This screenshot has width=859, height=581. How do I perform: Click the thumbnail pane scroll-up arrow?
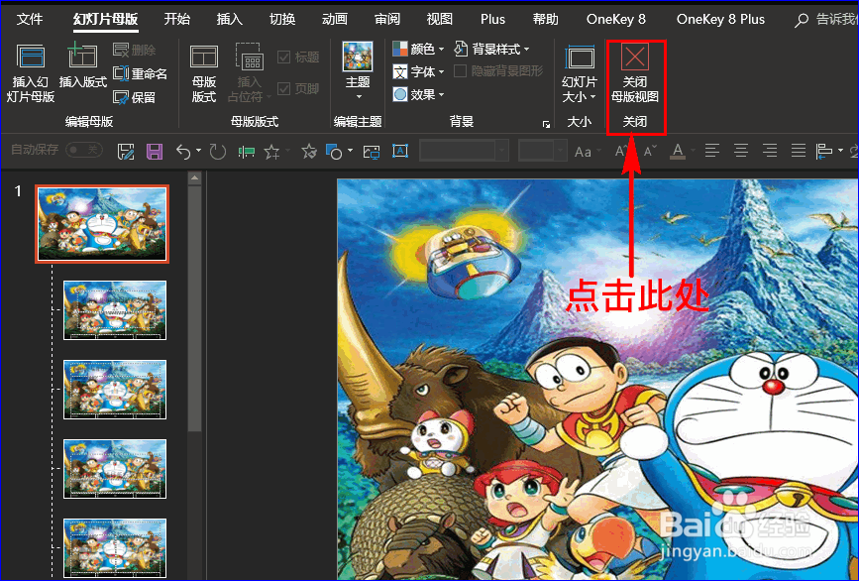click(194, 178)
